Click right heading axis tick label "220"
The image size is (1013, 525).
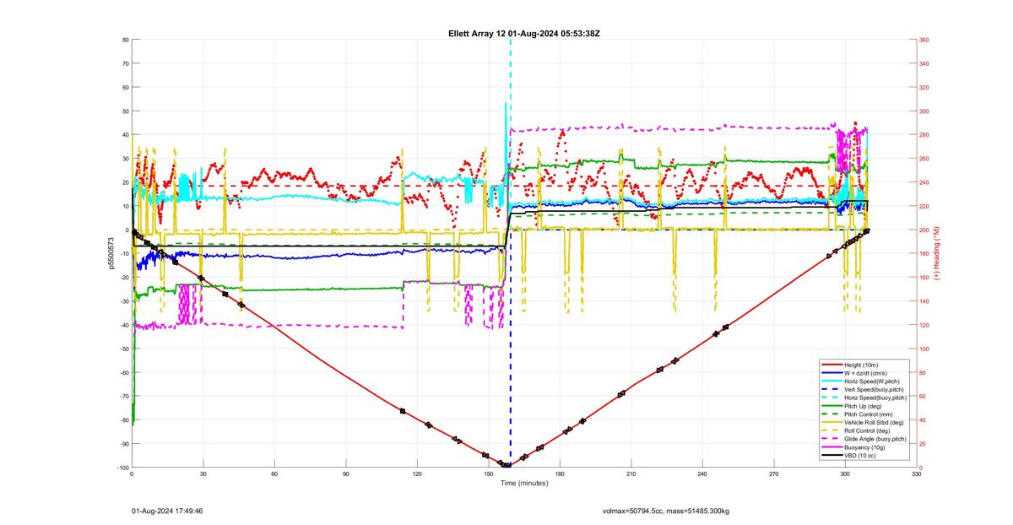click(x=924, y=206)
